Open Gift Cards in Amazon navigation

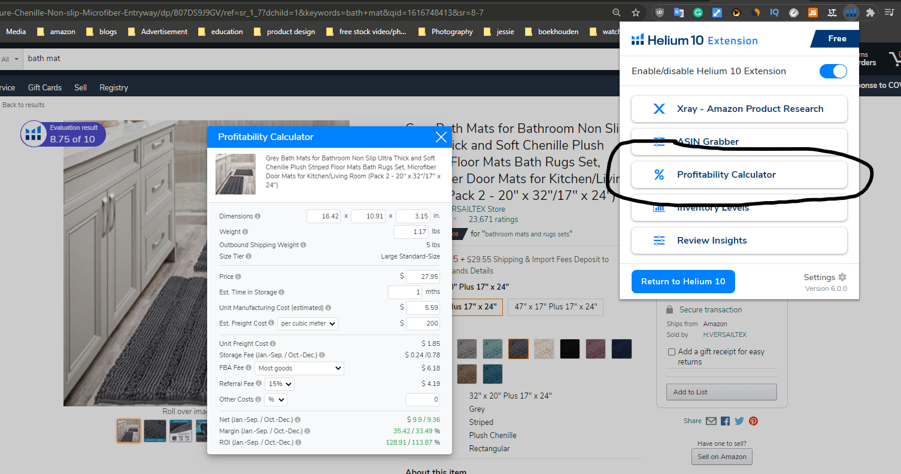coord(45,87)
